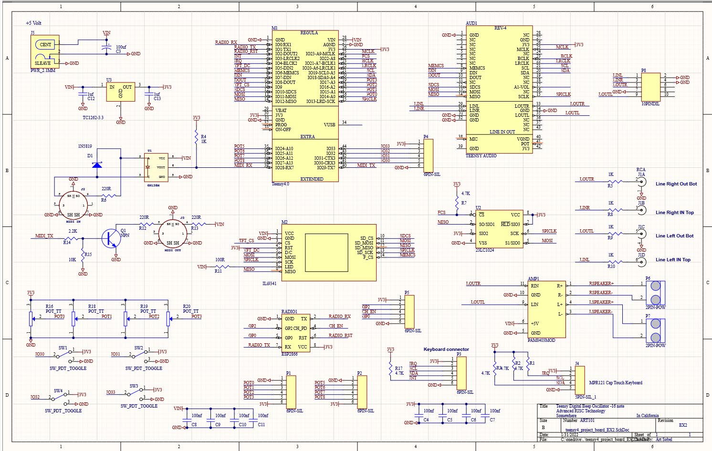This screenshot has height=451, width=712.
Task: Select the ILI9341 display module M2
Action: [328, 253]
